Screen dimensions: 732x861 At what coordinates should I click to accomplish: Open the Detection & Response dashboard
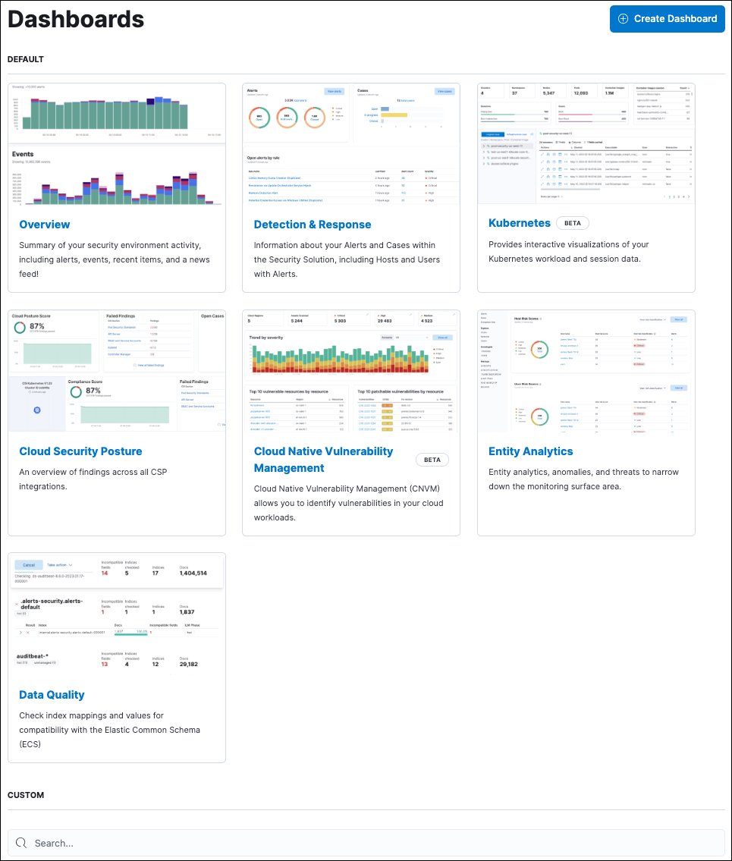tap(313, 225)
